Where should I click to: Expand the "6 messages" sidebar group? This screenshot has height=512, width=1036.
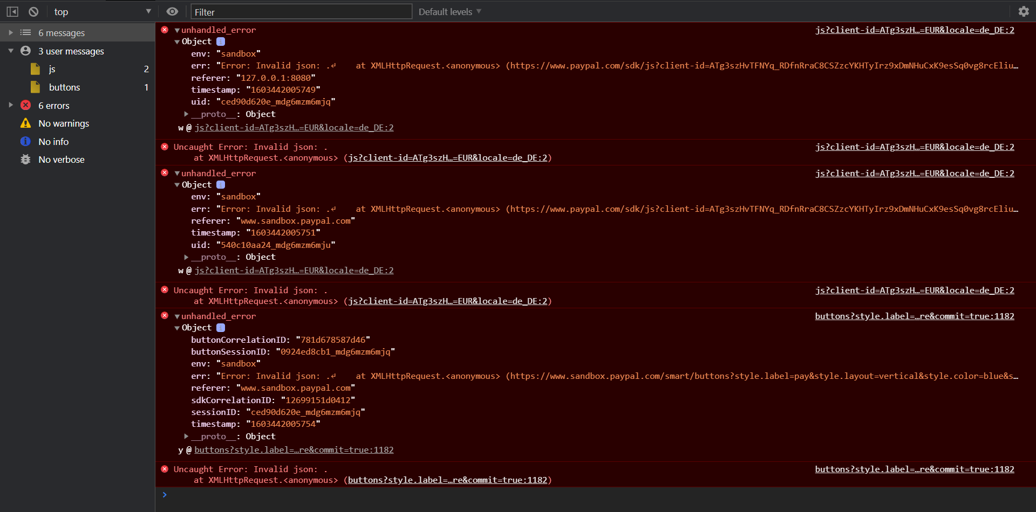click(11, 33)
